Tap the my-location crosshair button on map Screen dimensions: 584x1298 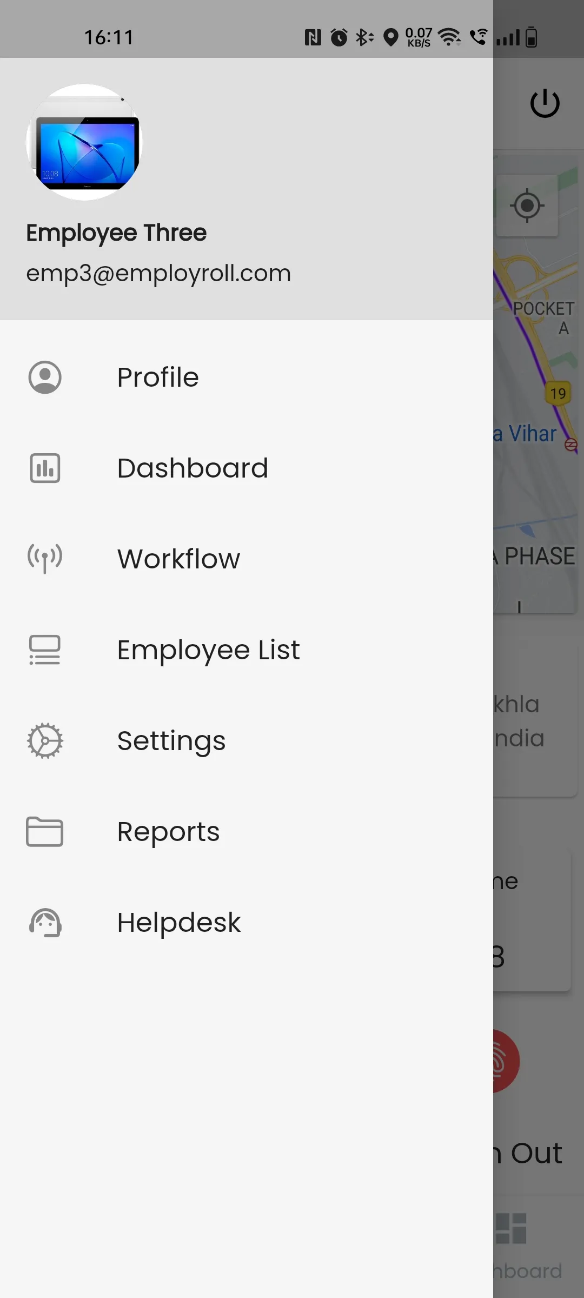tap(527, 206)
